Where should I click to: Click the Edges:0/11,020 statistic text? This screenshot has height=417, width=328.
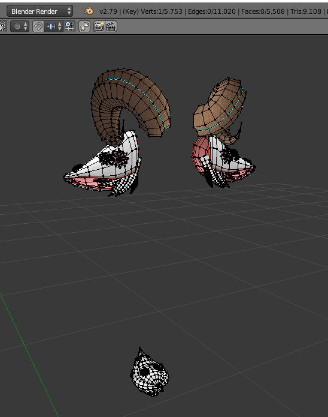pos(212,11)
